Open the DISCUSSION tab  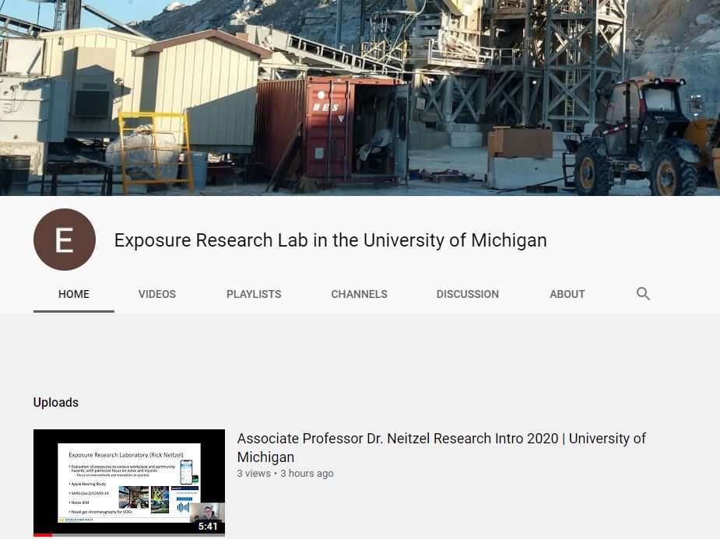point(468,294)
